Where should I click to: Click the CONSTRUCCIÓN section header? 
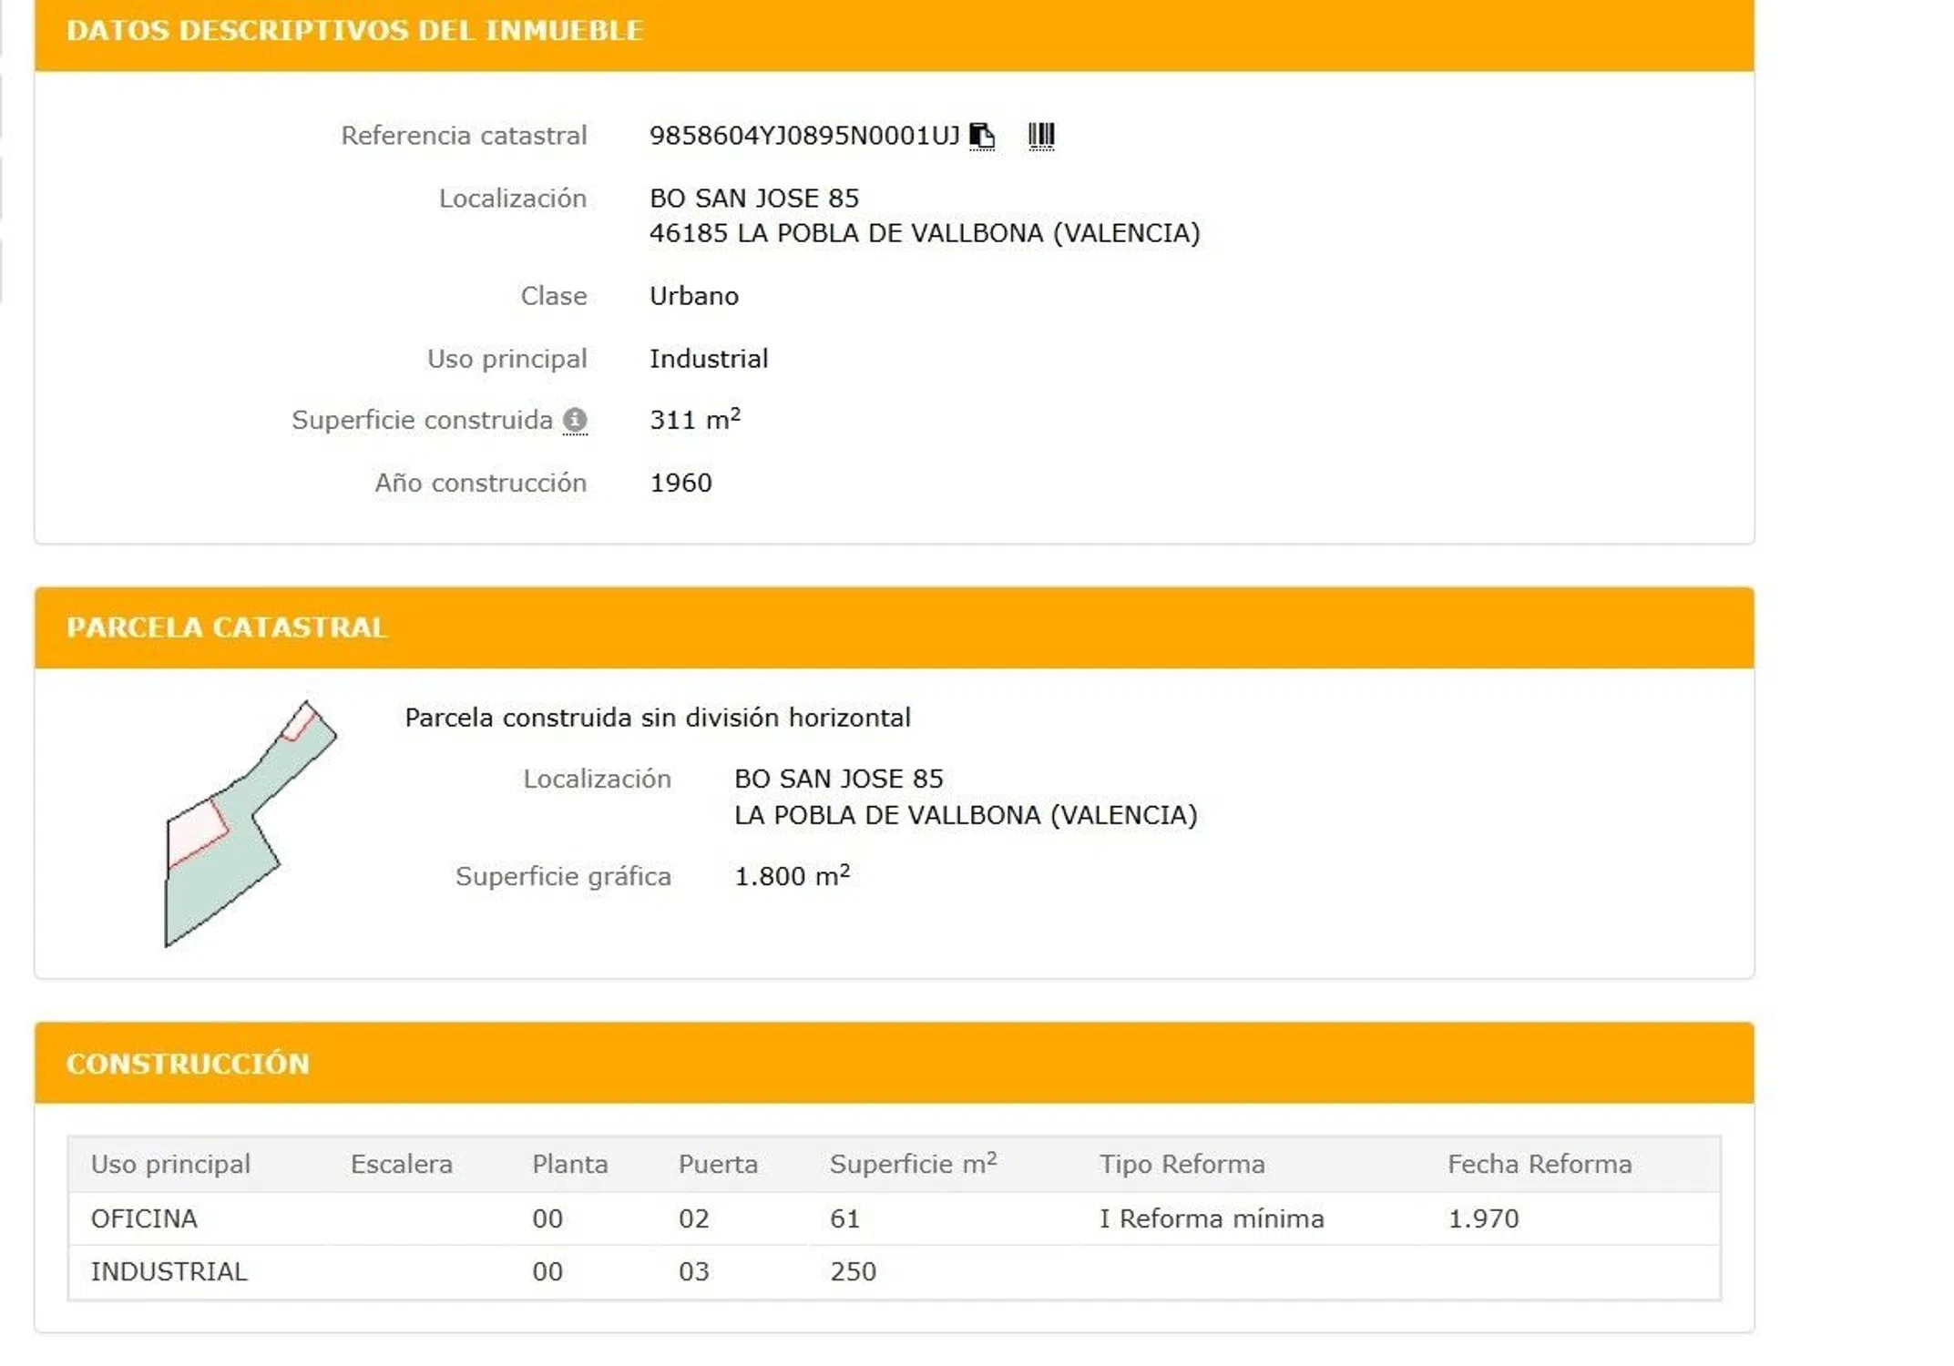pos(188,1064)
